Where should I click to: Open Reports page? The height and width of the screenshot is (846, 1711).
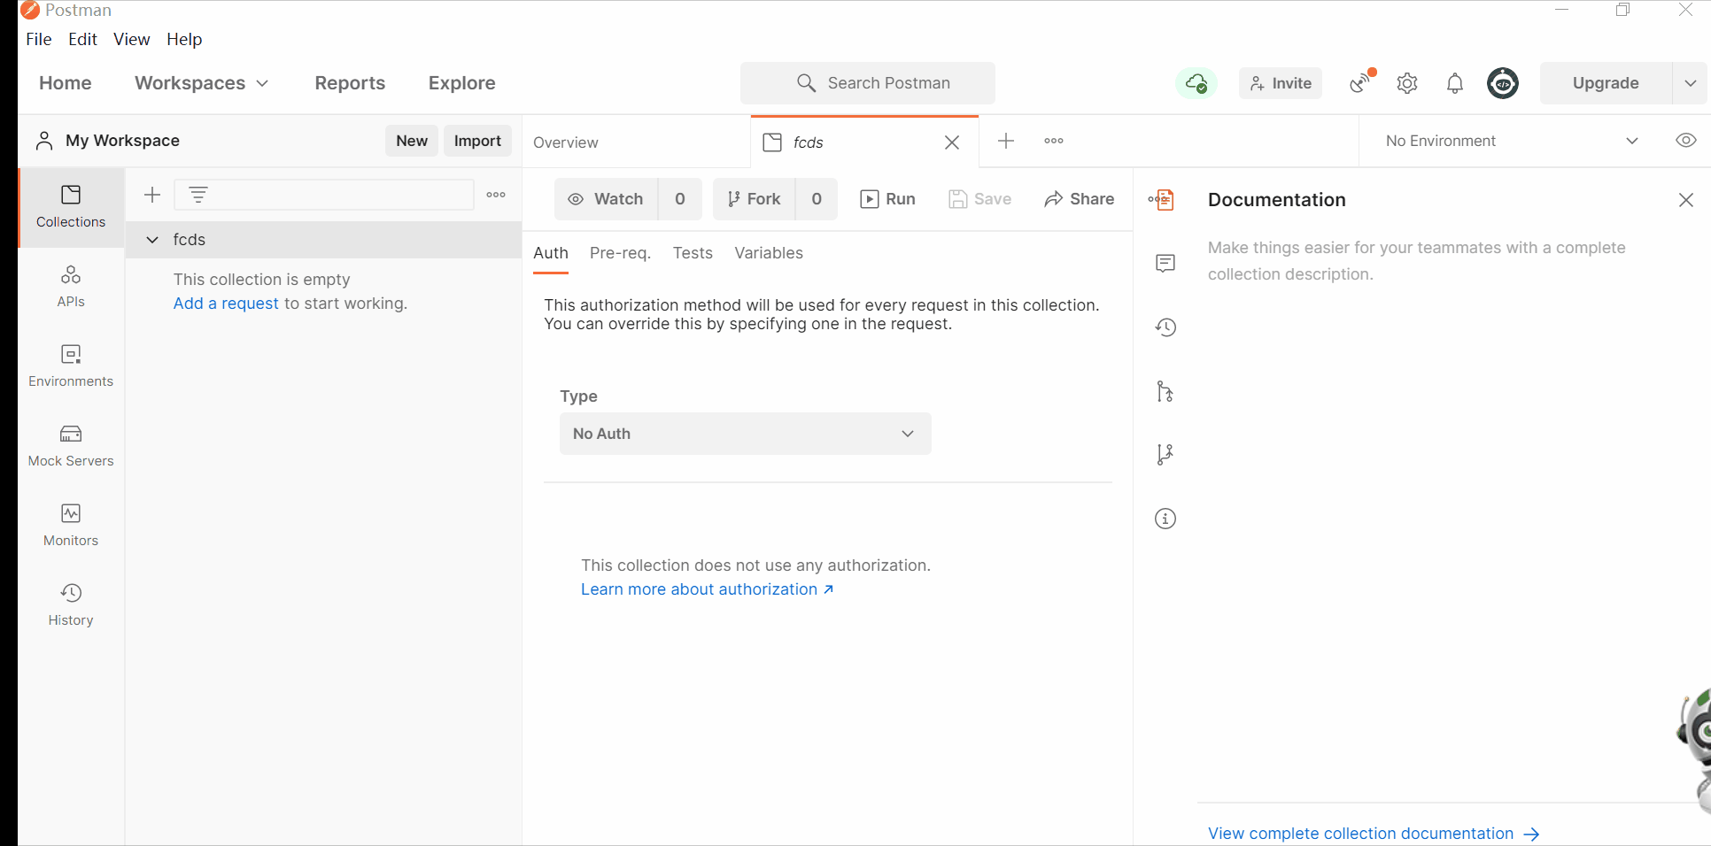(350, 83)
